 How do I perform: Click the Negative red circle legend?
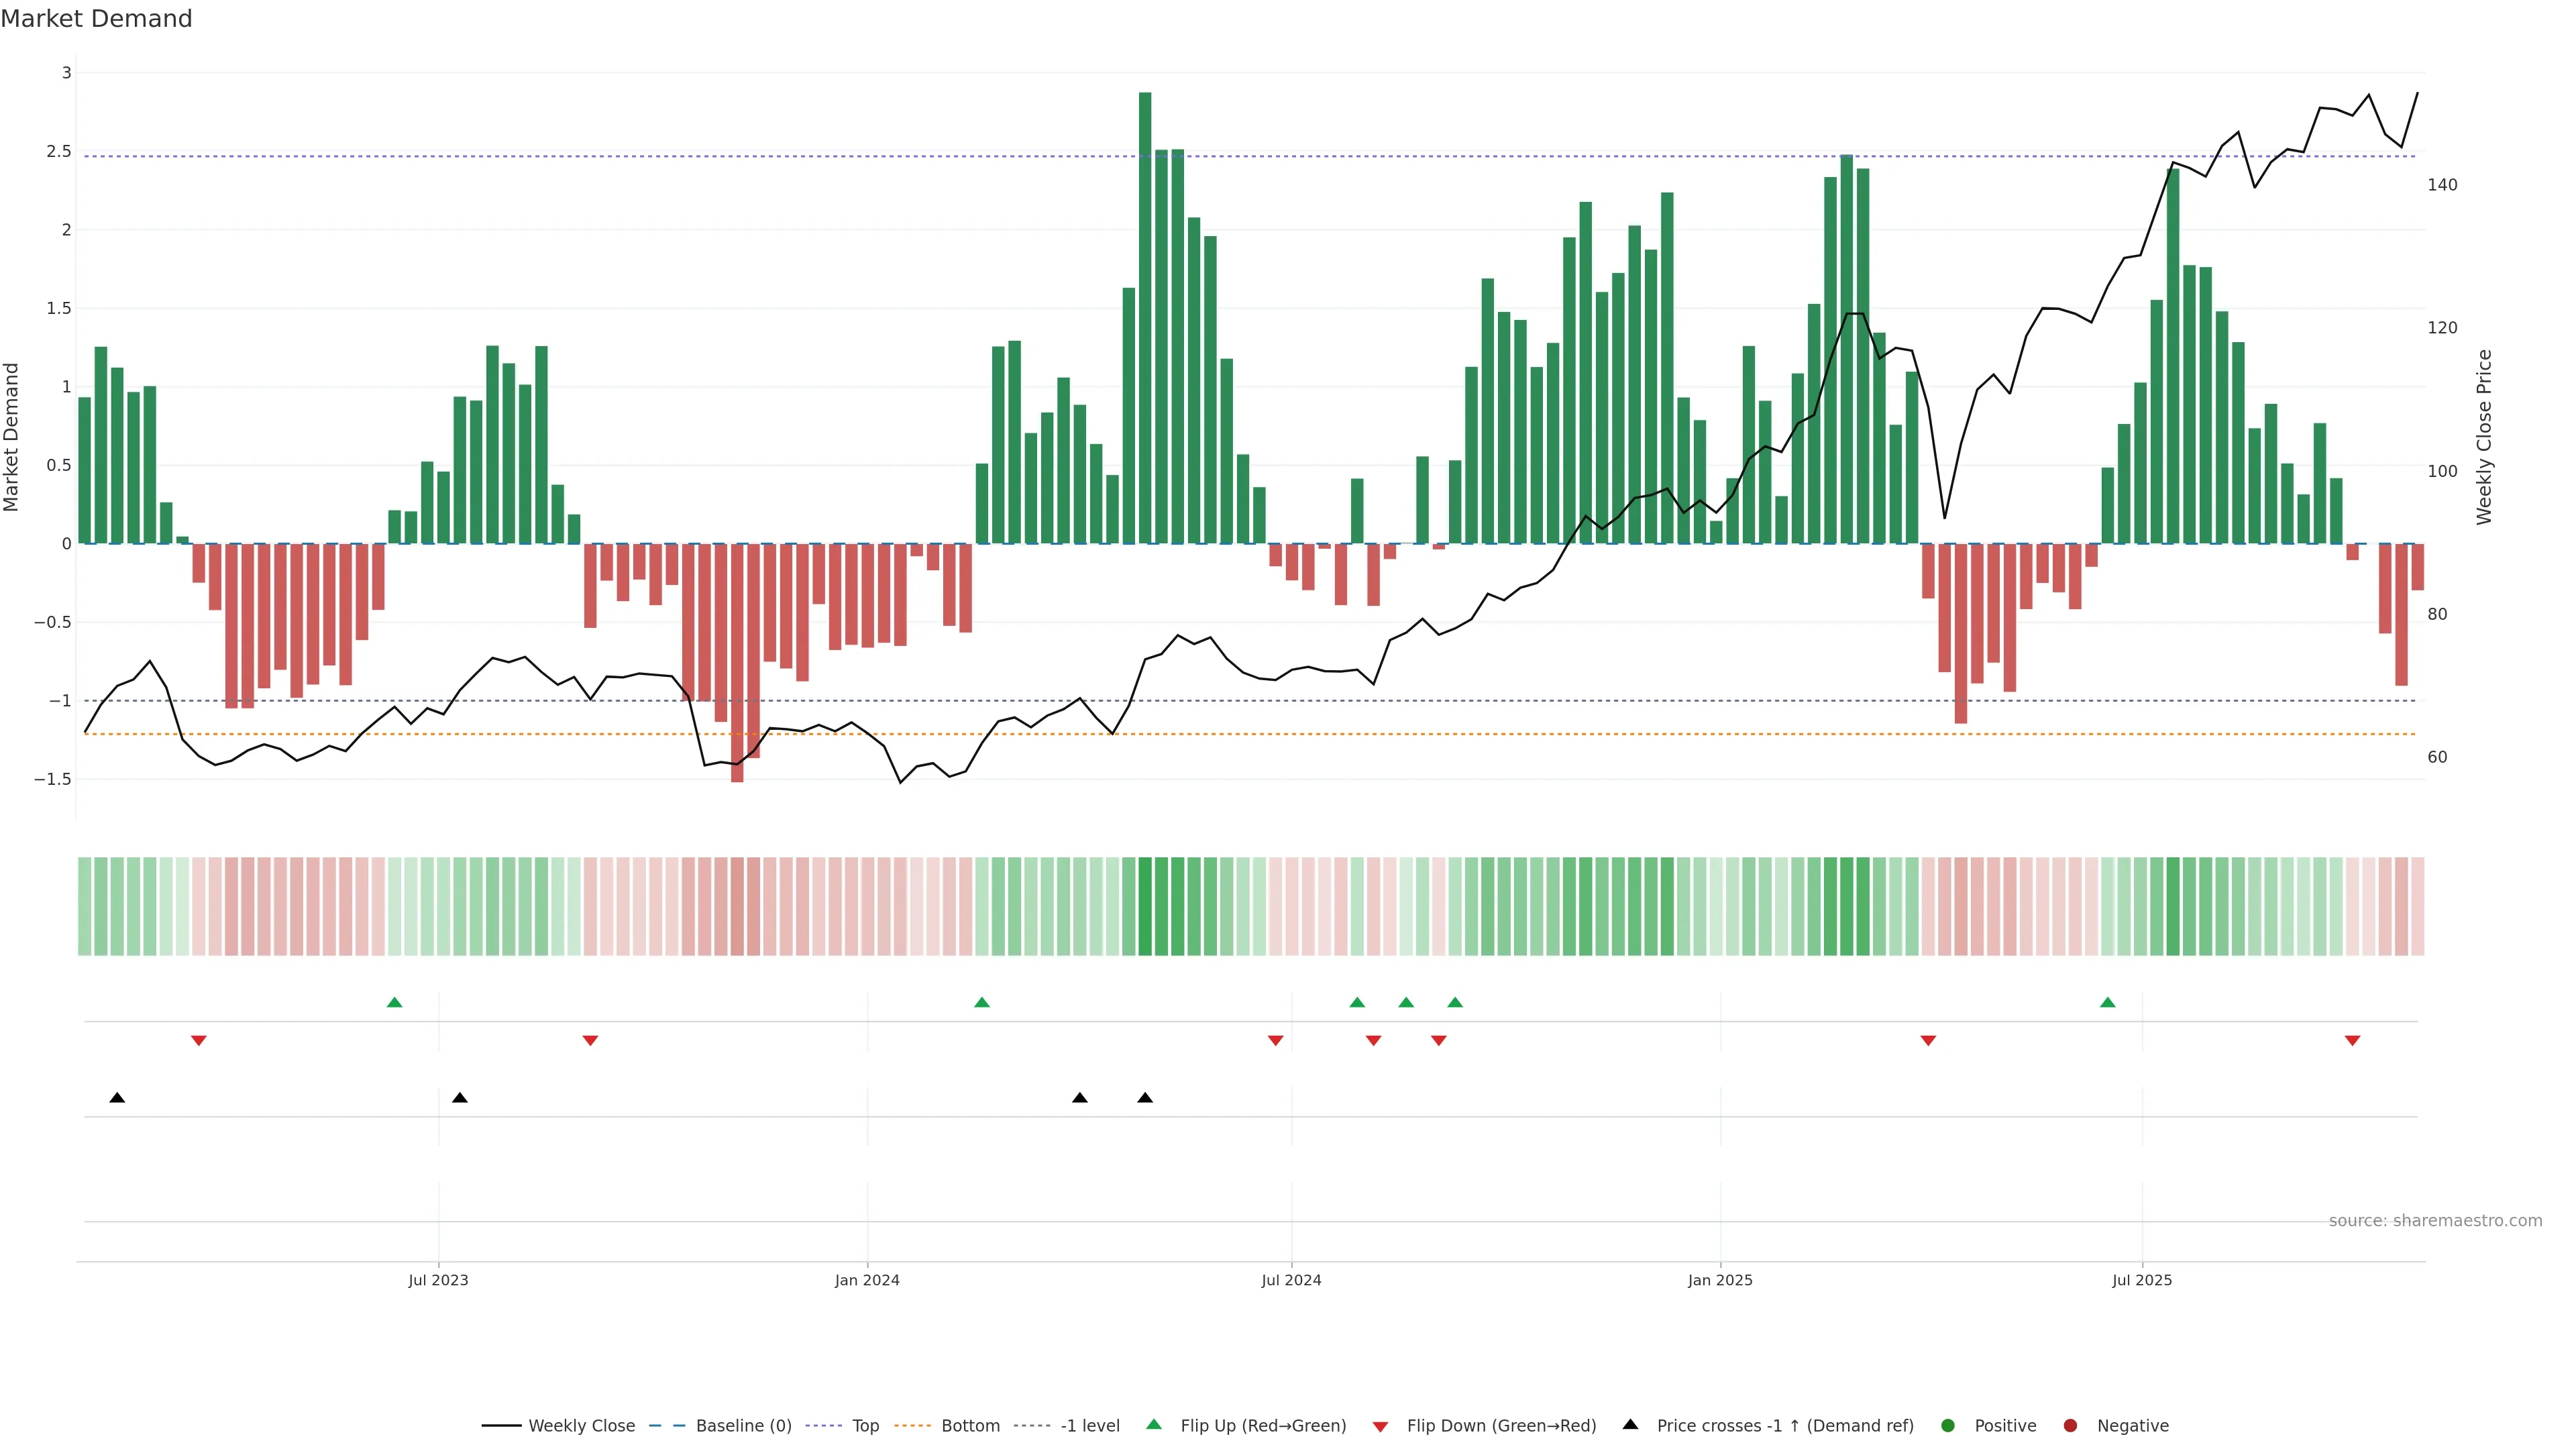point(2070,1426)
